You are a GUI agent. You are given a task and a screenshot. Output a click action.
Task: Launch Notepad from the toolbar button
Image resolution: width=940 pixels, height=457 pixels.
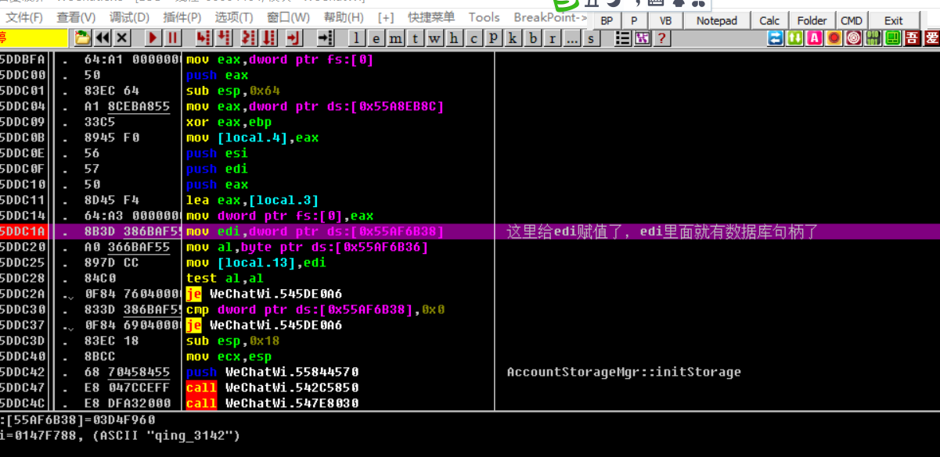717,21
